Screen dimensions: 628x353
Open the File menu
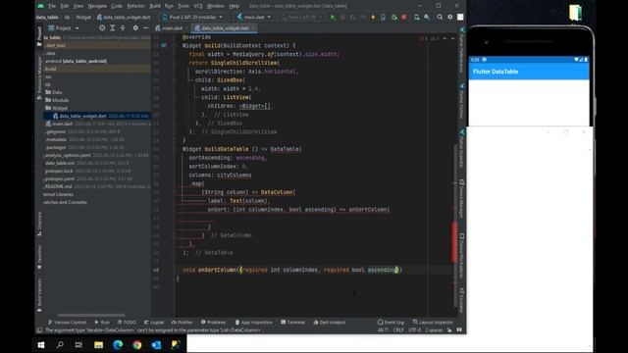(x=52, y=6)
